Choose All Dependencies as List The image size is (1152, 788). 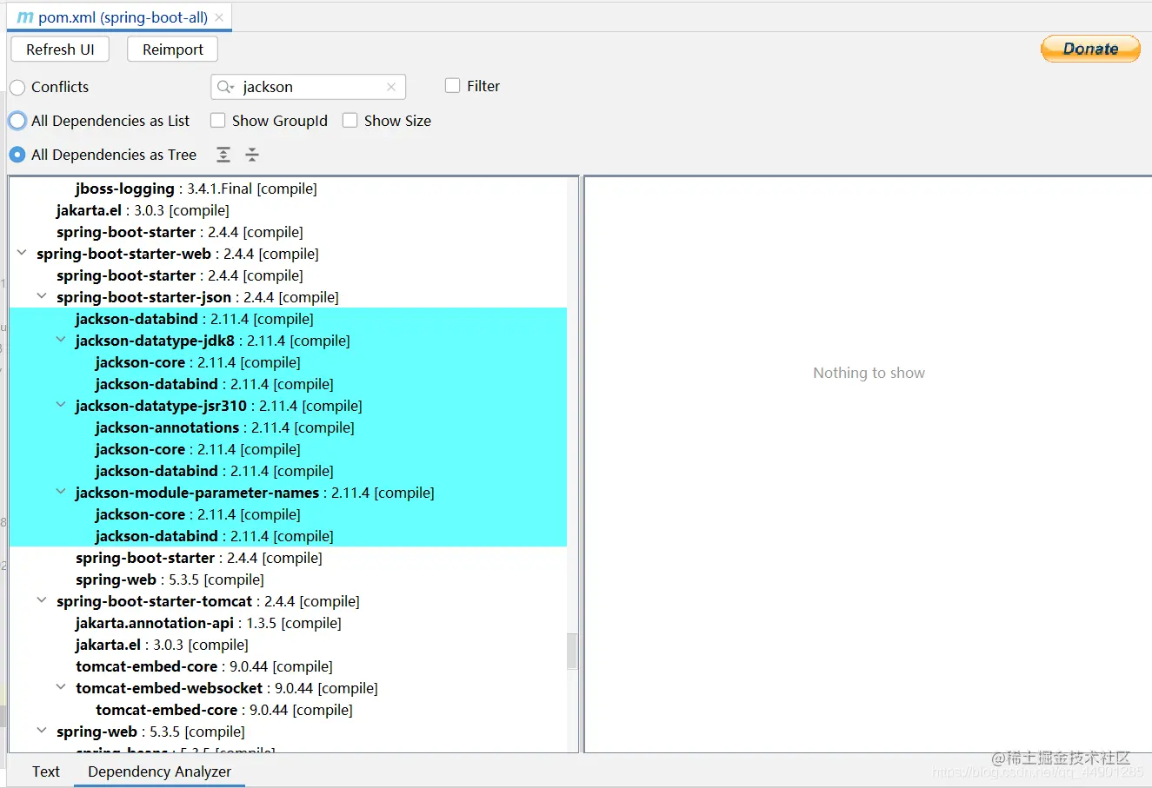pos(17,121)
